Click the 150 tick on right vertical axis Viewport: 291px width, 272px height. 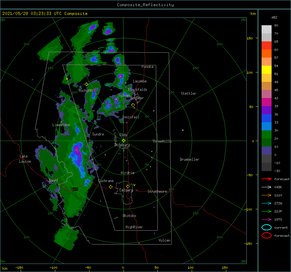[250, 38]
